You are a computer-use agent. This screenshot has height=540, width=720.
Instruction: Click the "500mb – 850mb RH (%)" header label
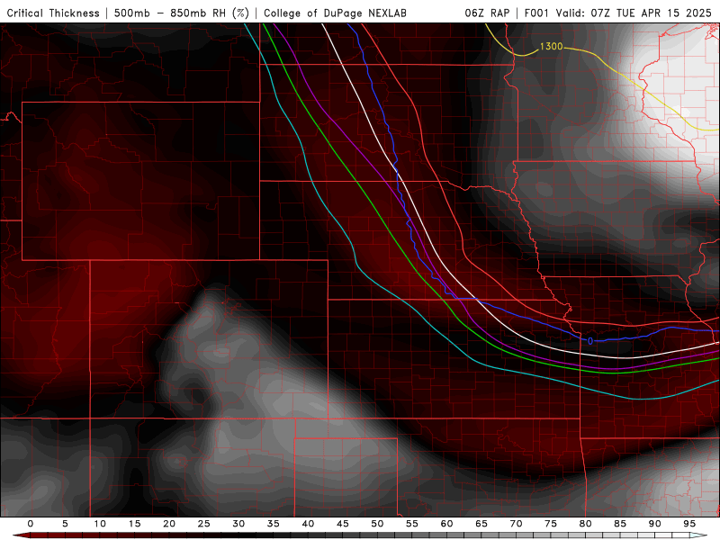(x=182, y=13)
